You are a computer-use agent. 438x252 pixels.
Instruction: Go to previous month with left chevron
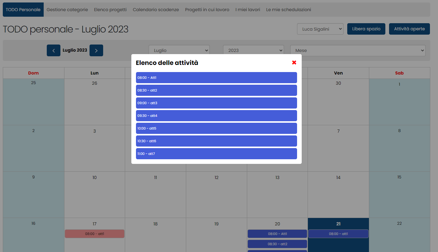[x=53, y=50]
